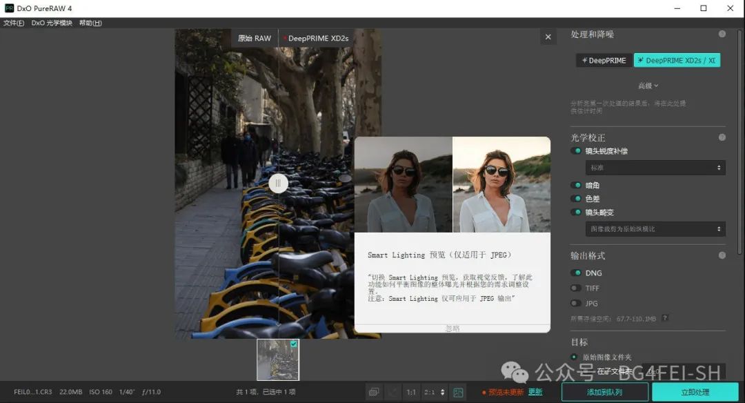
Task: Click the 预览未更新 warning text
Action: pos(506,392)
